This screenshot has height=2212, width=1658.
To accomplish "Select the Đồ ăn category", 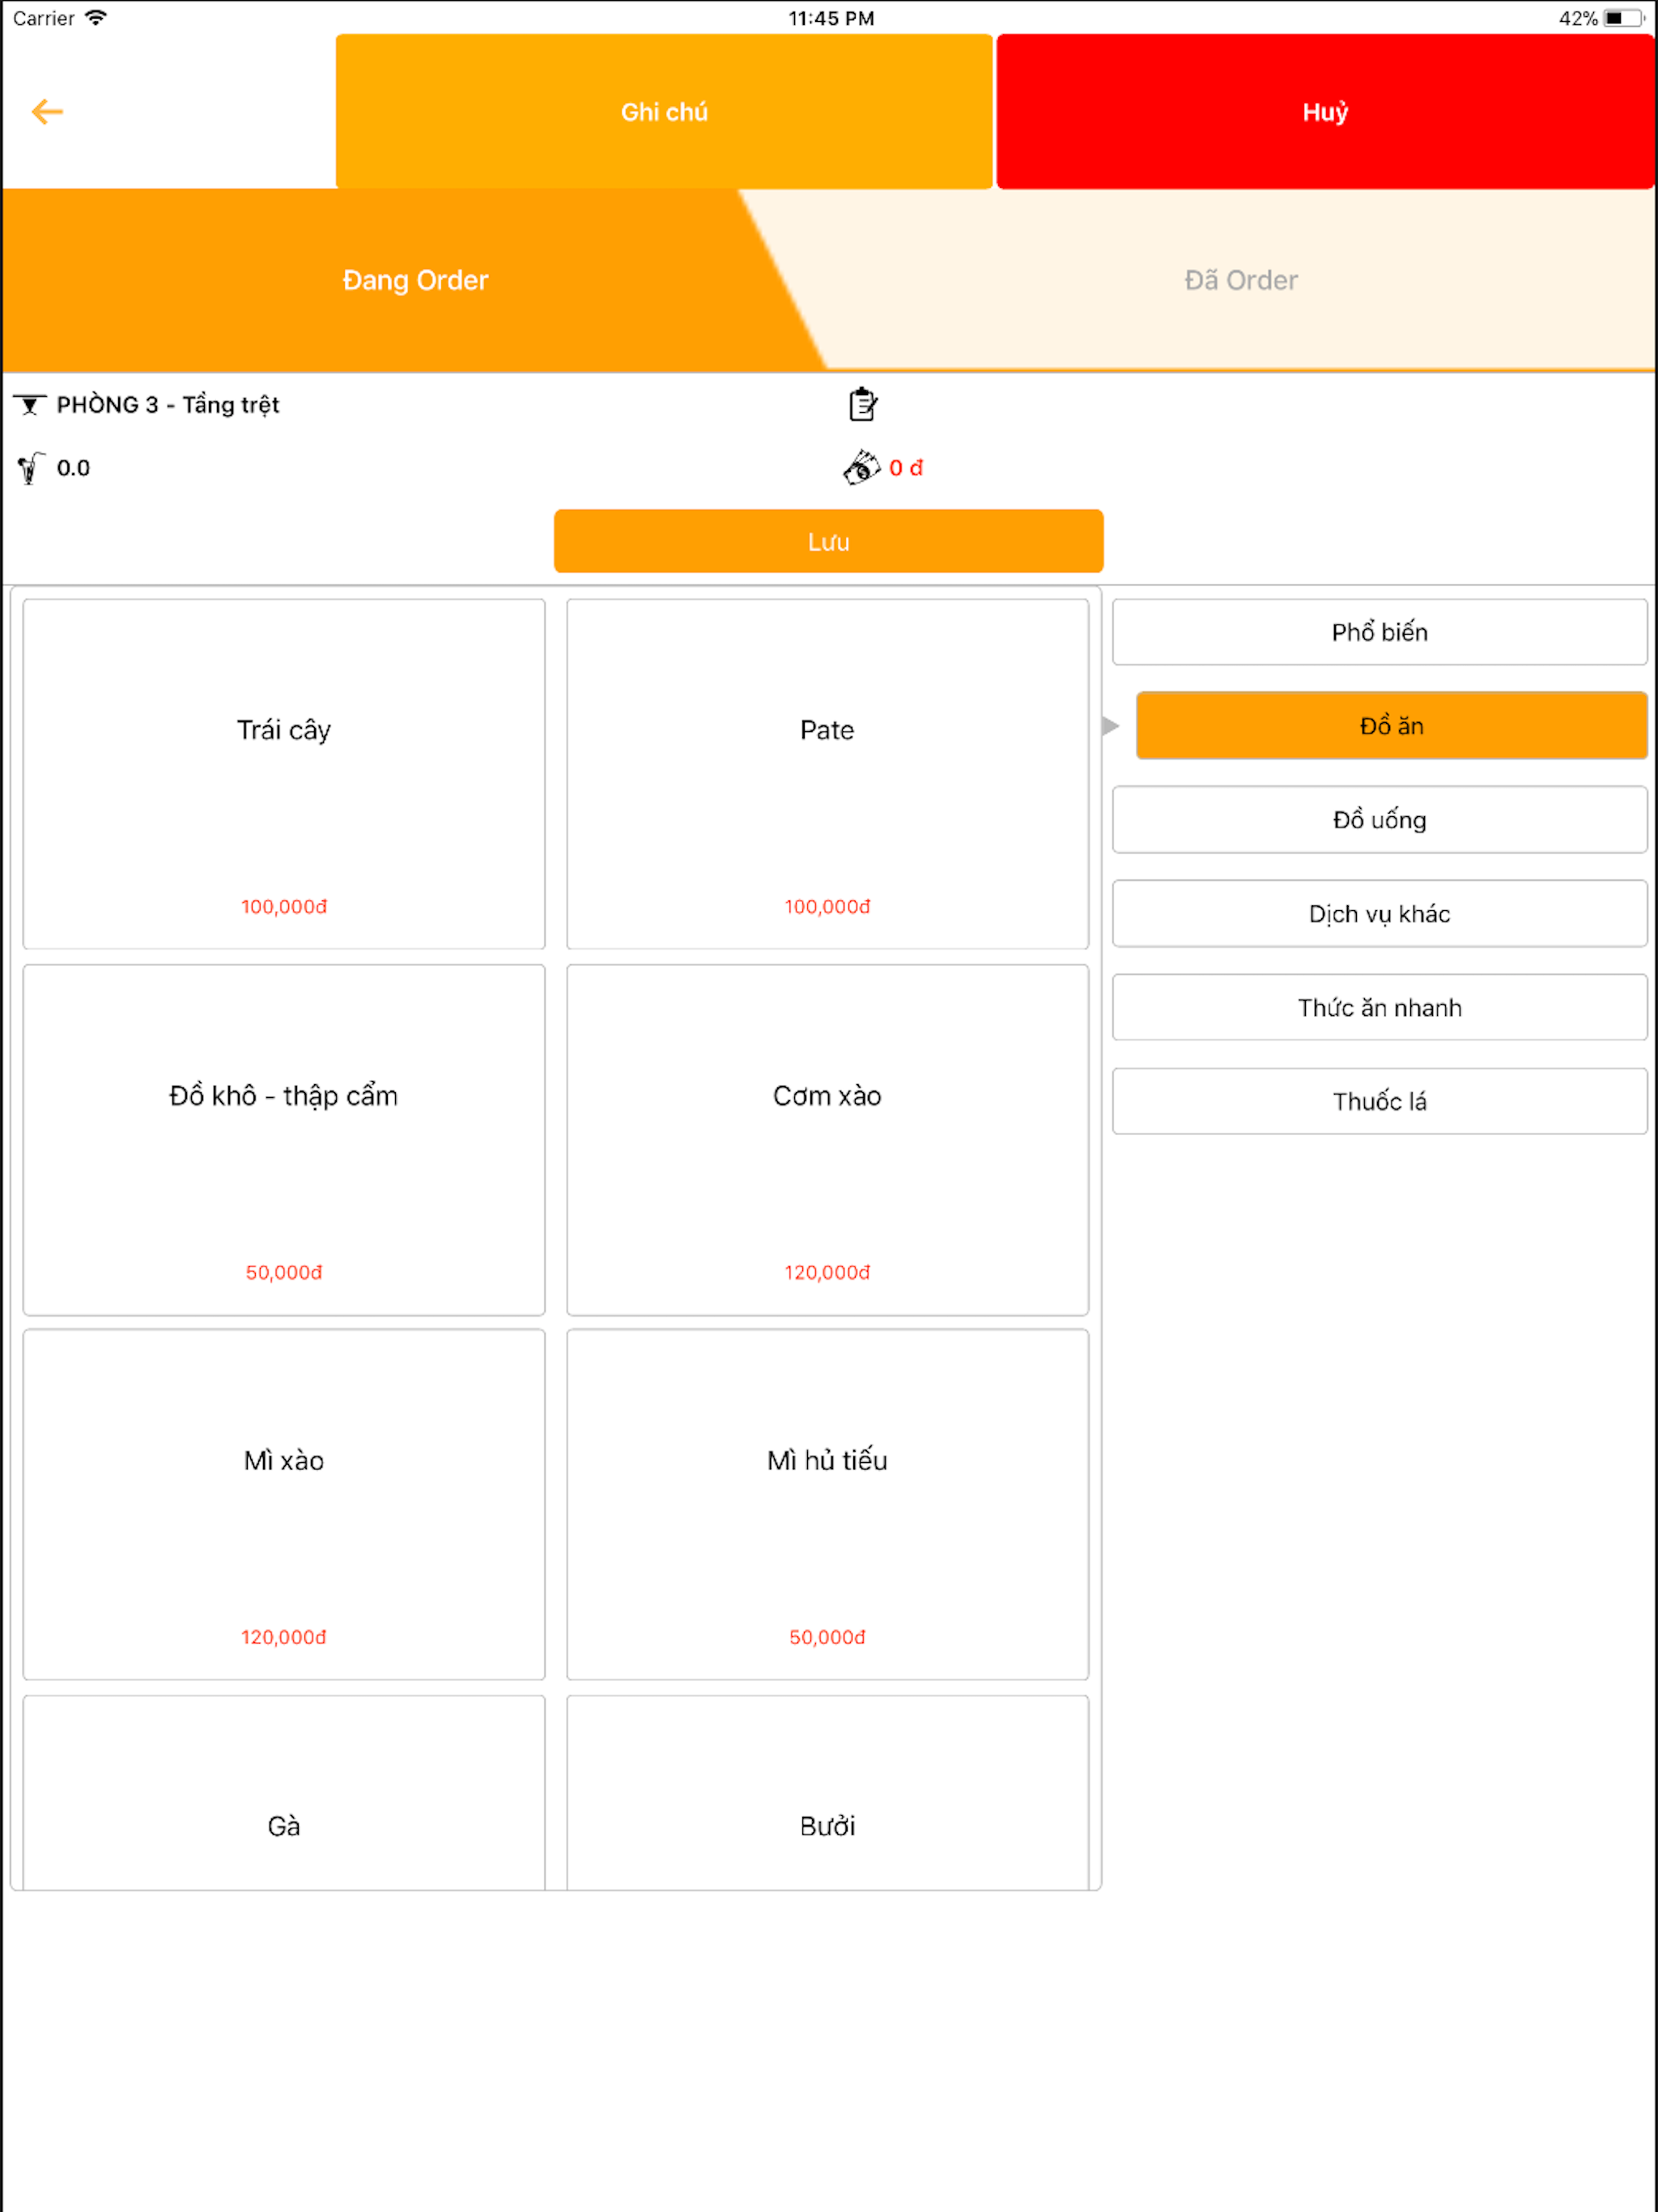I will point(1391,725).
